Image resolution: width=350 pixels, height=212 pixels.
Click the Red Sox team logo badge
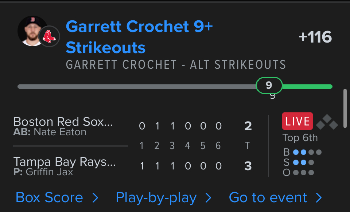point(49,36)
